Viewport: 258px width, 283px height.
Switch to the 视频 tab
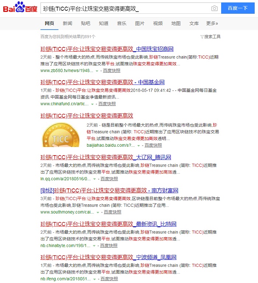[158, 24]
